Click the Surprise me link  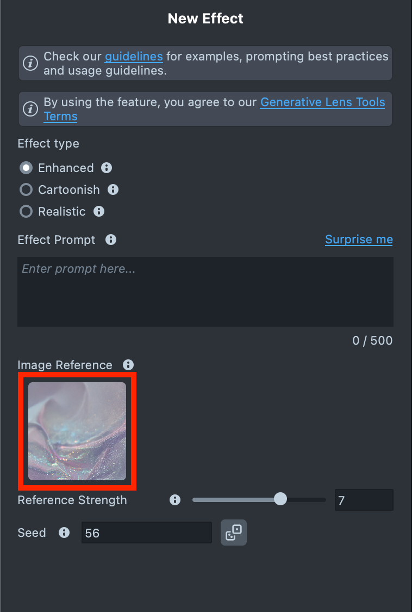click(x=359, y=239)
